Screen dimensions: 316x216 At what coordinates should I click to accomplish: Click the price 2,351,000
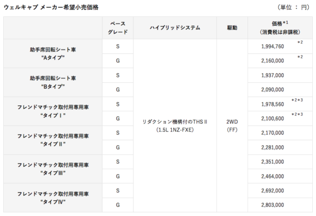[x=272, y=162]
